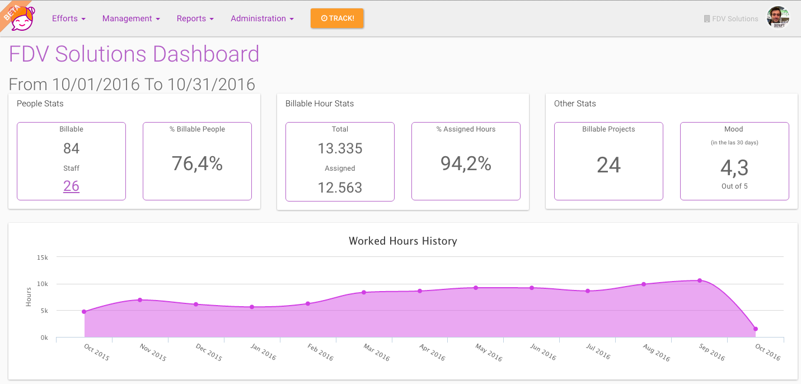
Task: Click the FDV Solutions company link
Action: (x=731, y=18)
